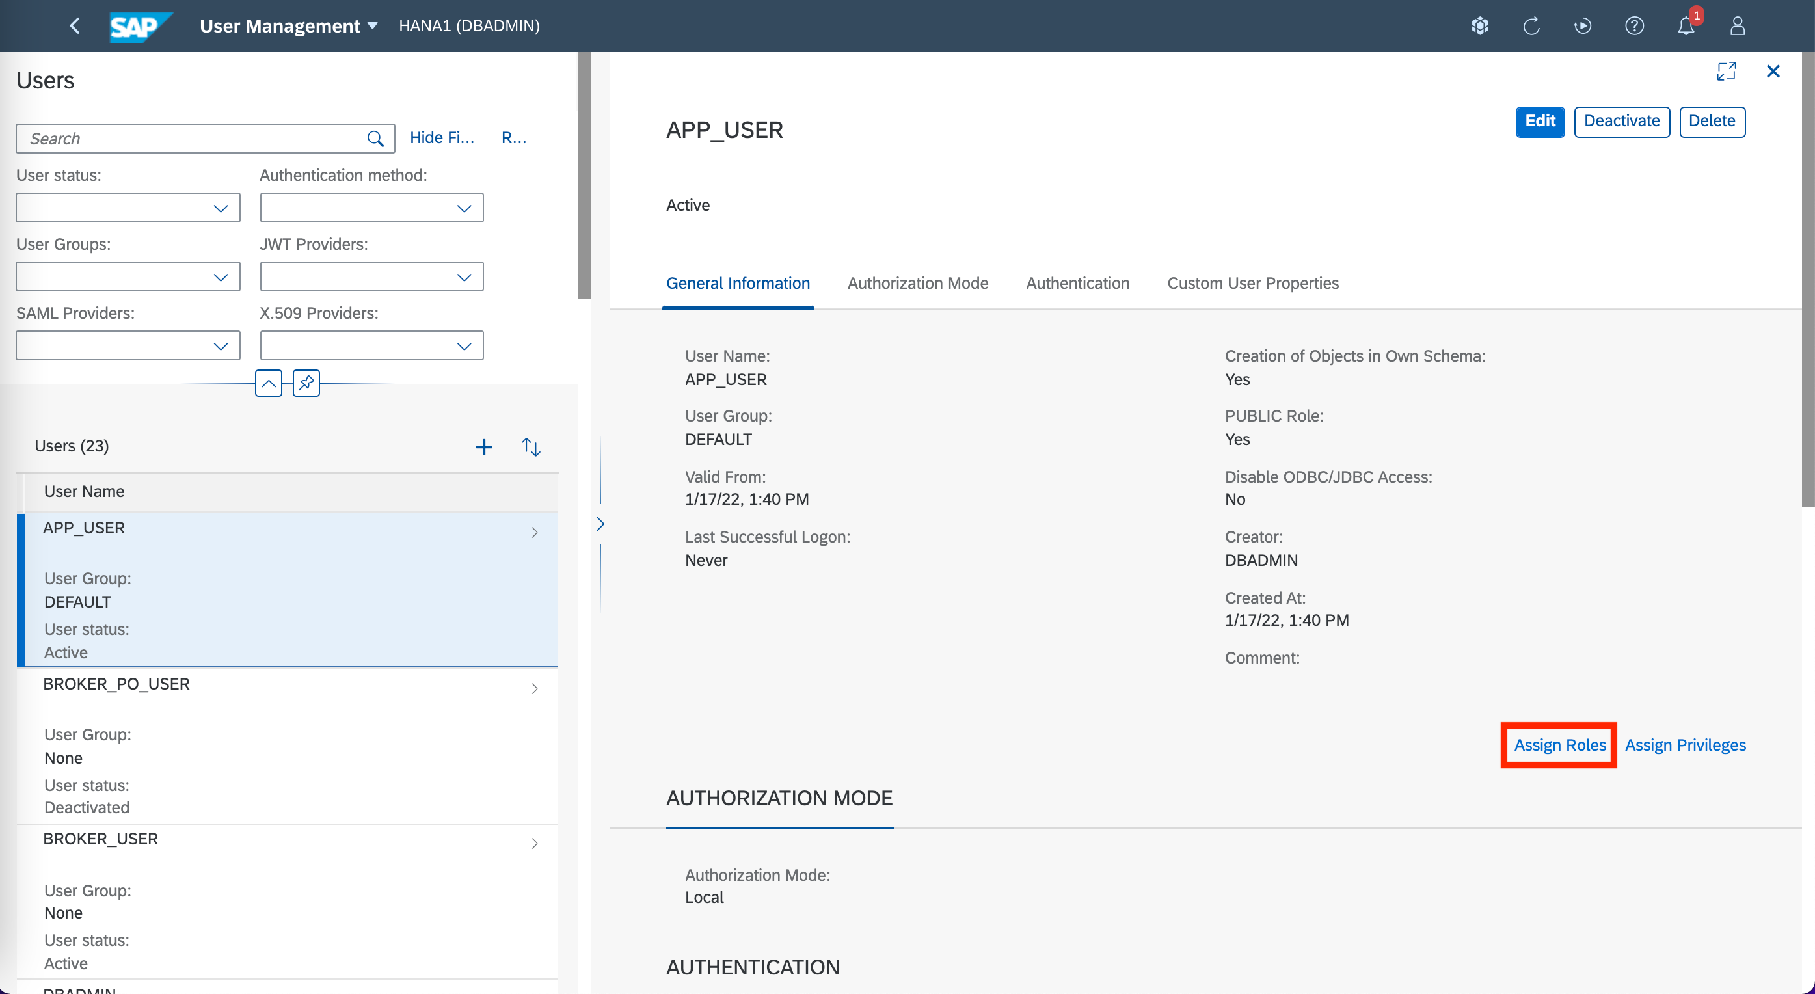The image size is (1815, 994).
Task: Add a new user with plus icon
Action: pyautogui.click(x=483, y=447)
